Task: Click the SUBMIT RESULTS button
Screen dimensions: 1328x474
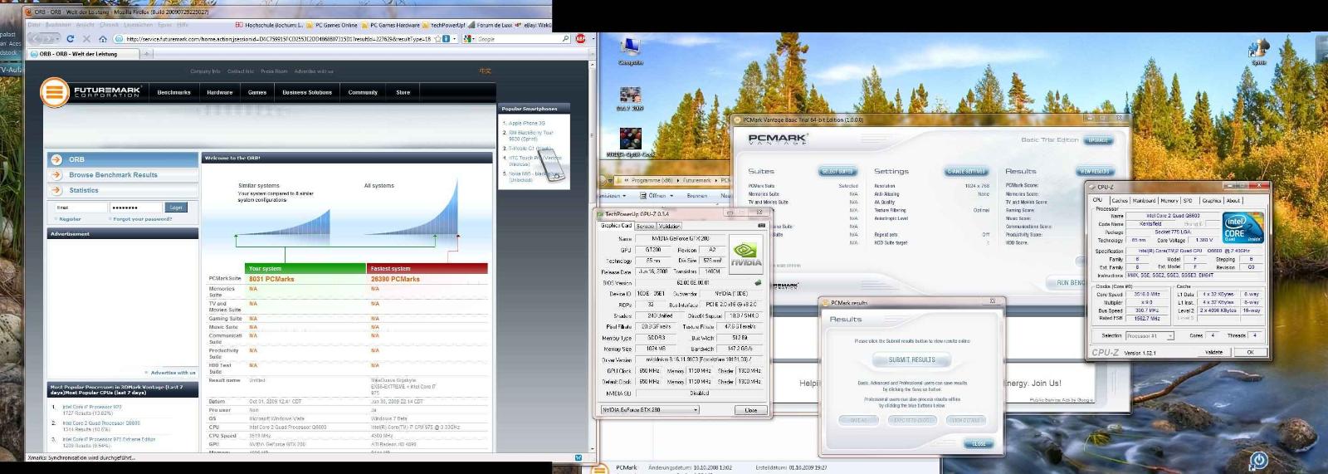Action: pos(911,359)
